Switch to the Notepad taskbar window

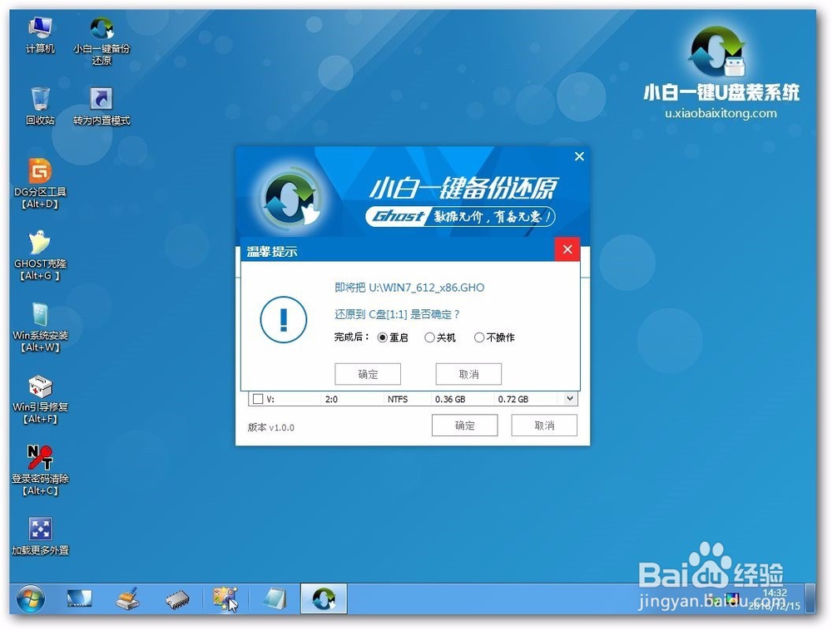point(275,598)
